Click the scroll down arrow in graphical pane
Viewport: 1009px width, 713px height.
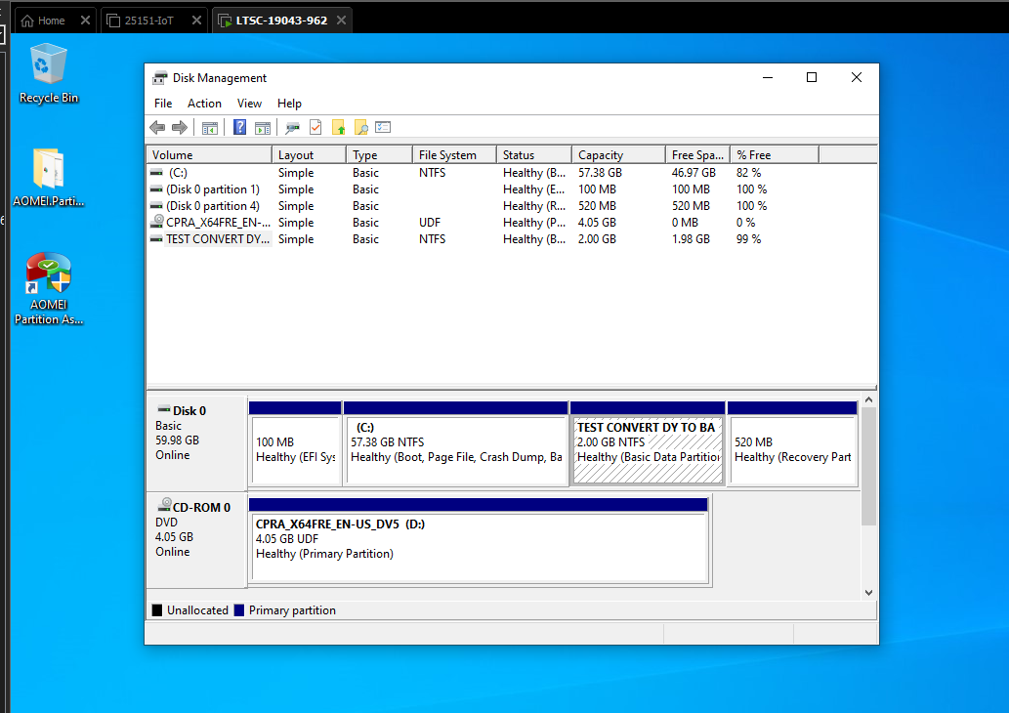(x=868, y=593)
